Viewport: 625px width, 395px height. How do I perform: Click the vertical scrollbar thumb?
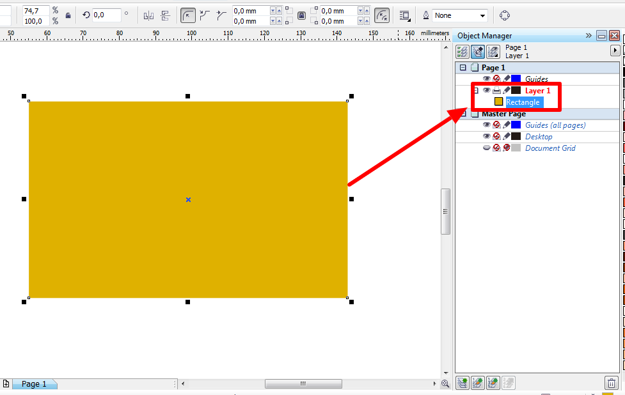pos(446,212)
